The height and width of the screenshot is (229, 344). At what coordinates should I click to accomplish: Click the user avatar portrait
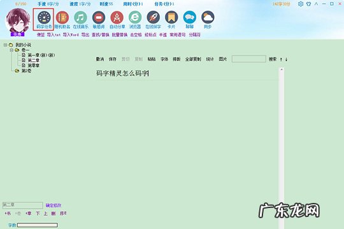click(18, 21)
